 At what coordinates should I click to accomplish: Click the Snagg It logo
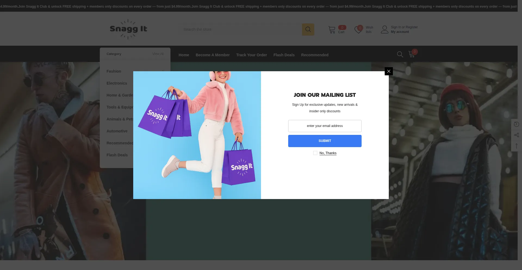[x=128, y=29]
